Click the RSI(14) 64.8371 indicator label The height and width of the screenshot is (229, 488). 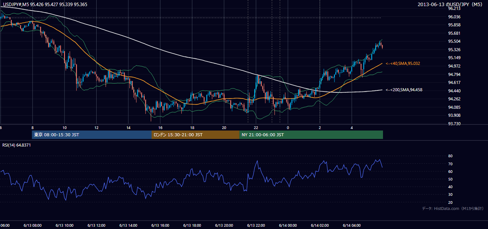(16, 145)
